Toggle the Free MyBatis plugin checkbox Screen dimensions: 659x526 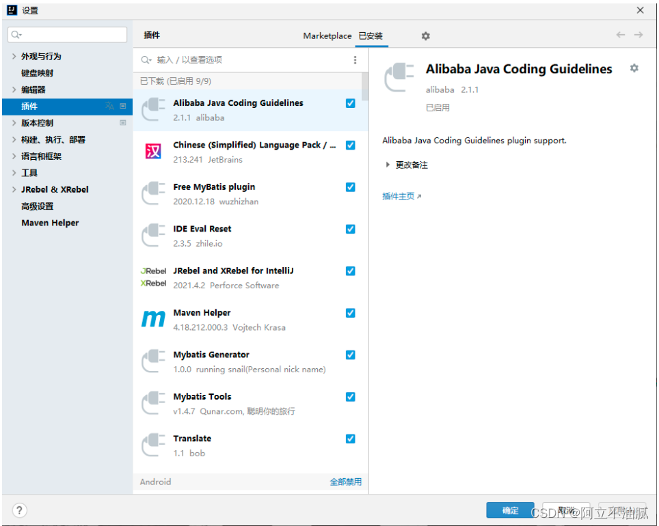pyautogui.click(x=351, y=187)
